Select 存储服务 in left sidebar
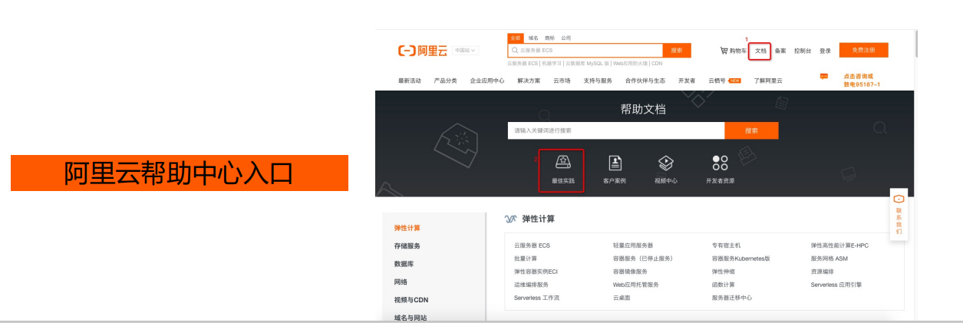The image size is (963, 323). pyautogui.click(x=407, y=246)
